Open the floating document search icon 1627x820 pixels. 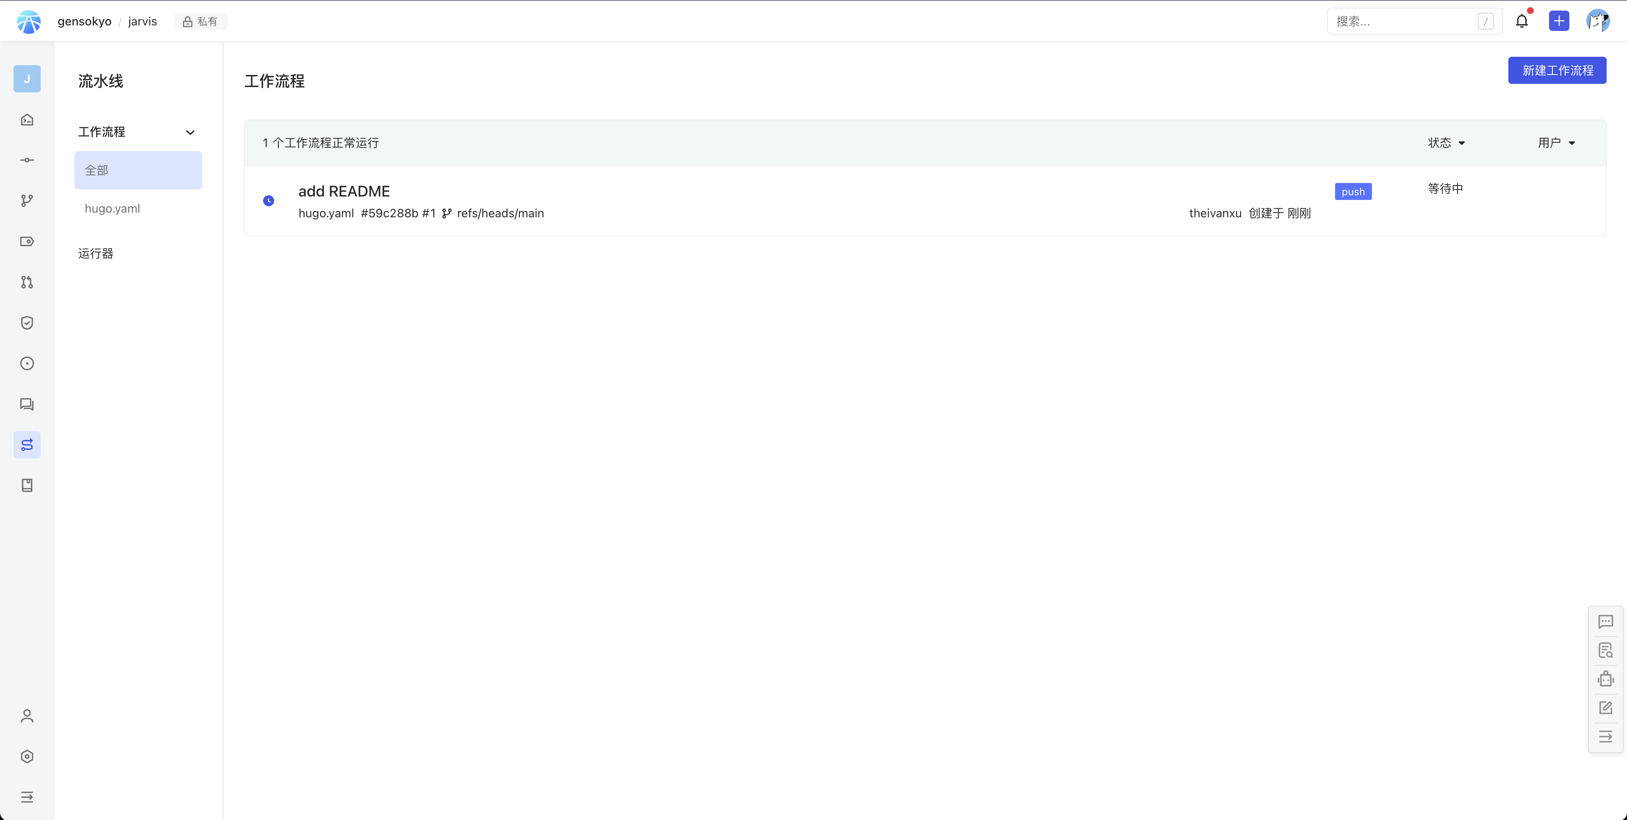pos(1605,650)
